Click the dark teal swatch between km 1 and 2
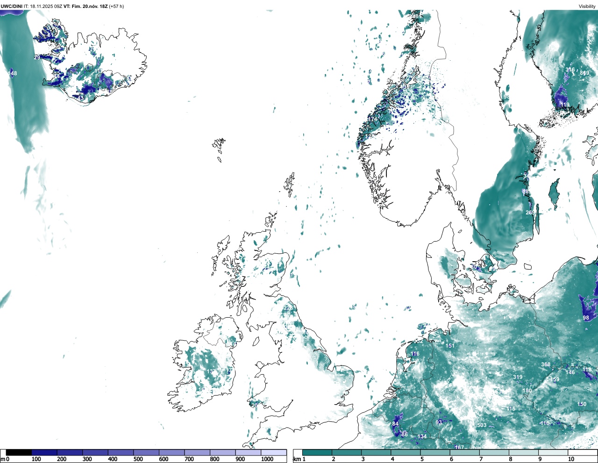The height and width of the screenshot is (463, 598). [317, 452]
